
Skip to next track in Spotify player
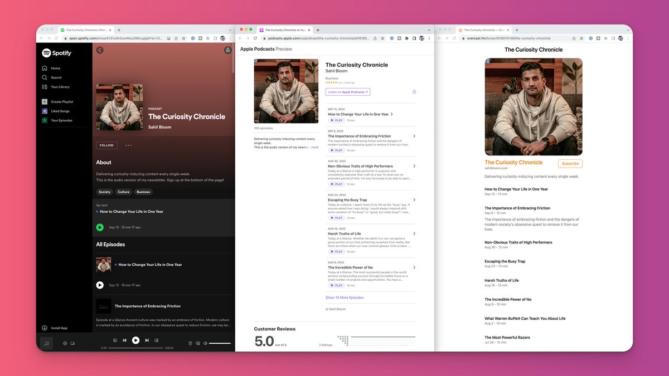pos(147,340)
